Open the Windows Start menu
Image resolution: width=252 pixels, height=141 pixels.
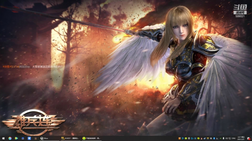pyautogui.click(x=3, y=138)
